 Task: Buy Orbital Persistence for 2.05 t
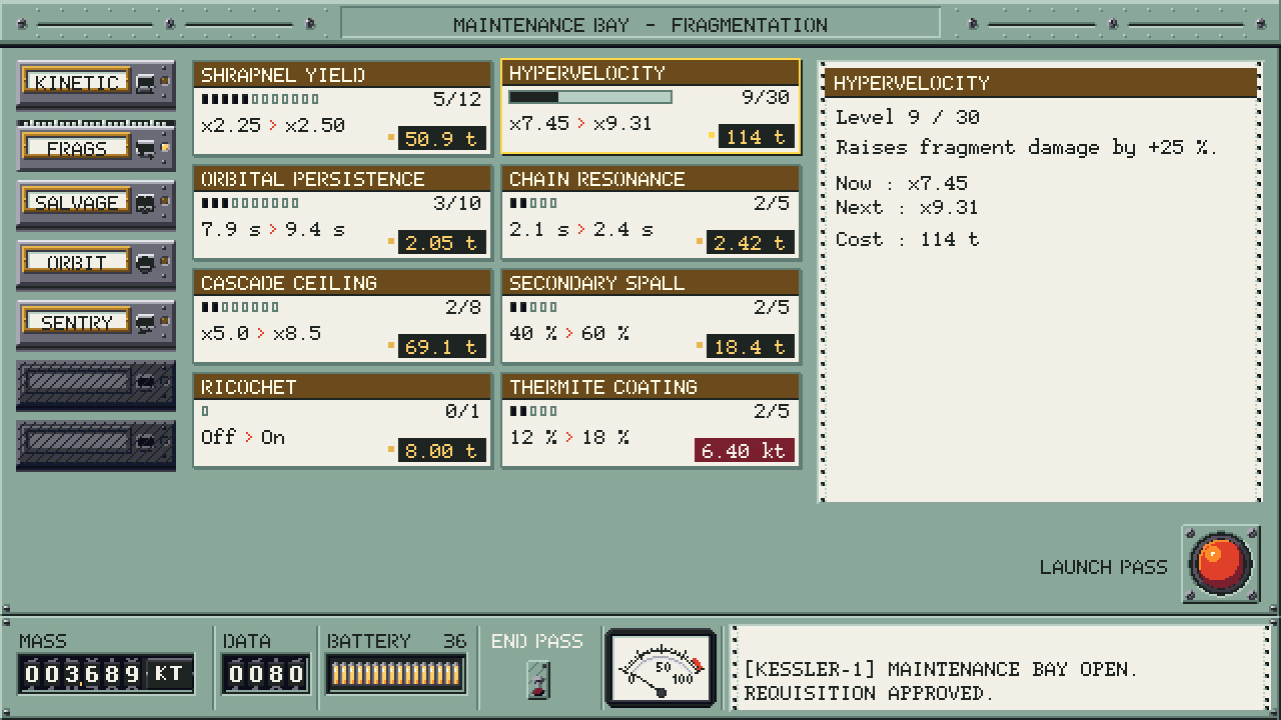(x=442, y=243)
